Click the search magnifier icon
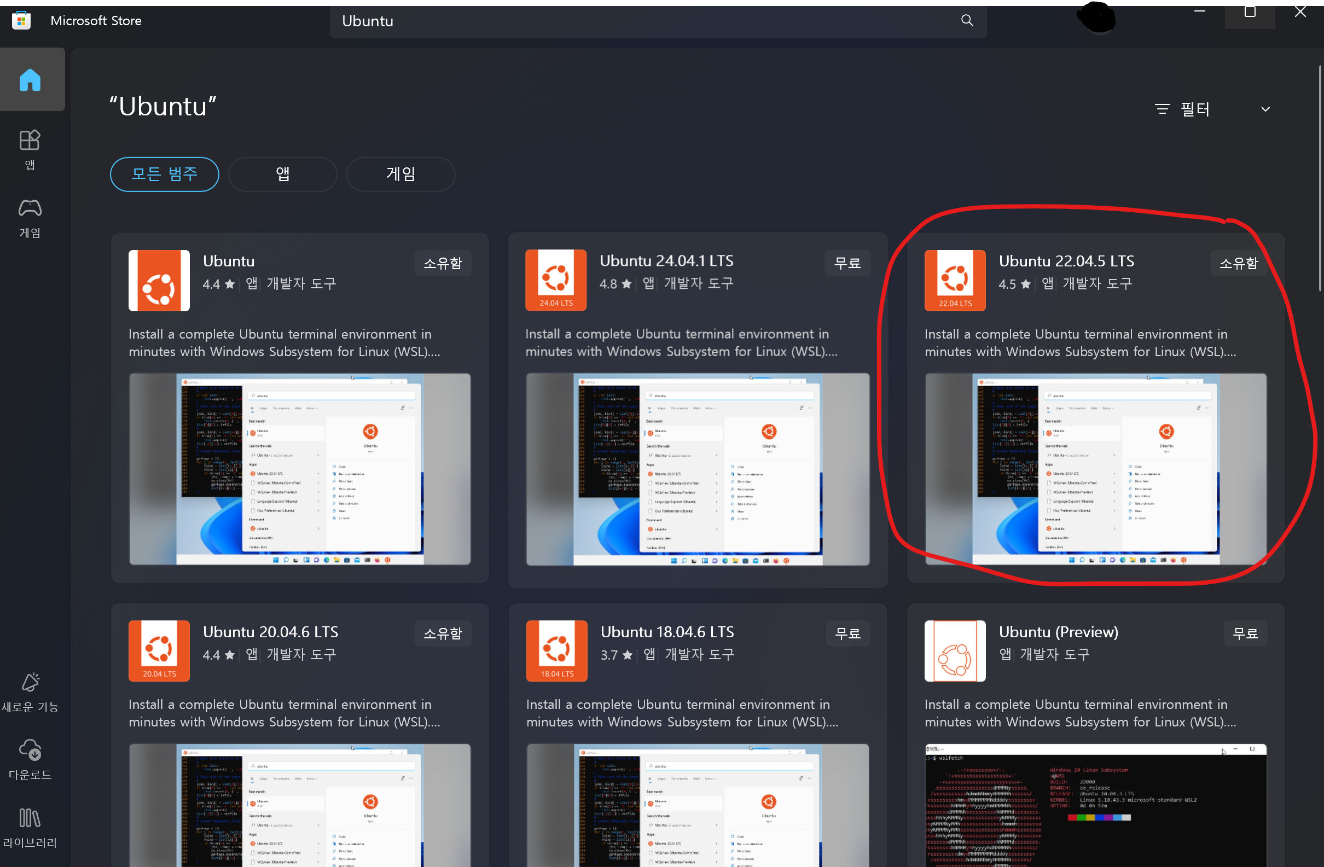 coord(967,21)
